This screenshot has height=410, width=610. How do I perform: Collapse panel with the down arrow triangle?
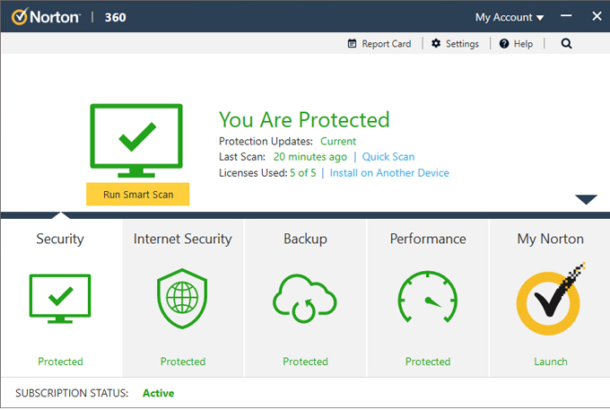click(586, 199)
